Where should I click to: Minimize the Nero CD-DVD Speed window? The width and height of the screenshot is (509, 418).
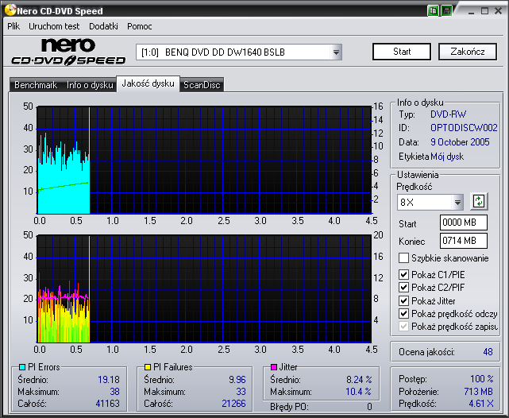(x=472, y=11)
